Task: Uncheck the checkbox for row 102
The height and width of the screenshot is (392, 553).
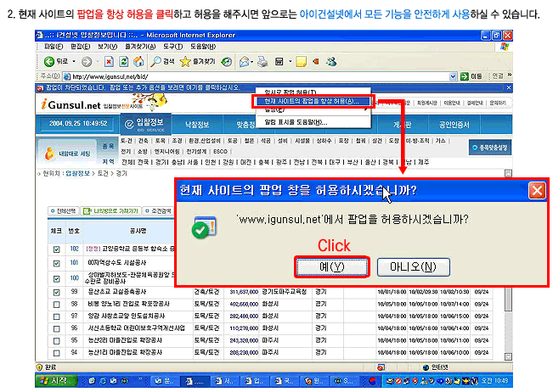Action: tap(56, 249)
